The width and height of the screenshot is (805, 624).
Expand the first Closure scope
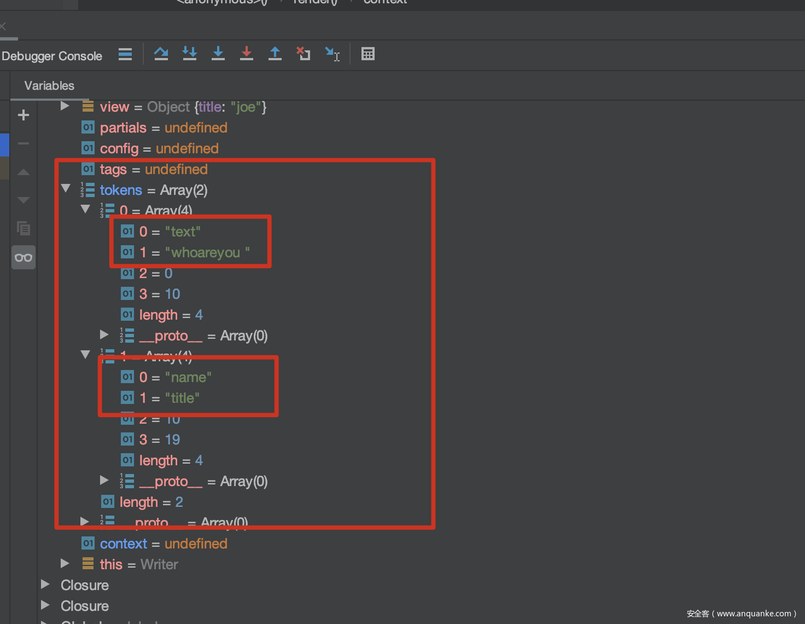click(x=45, y=584)
